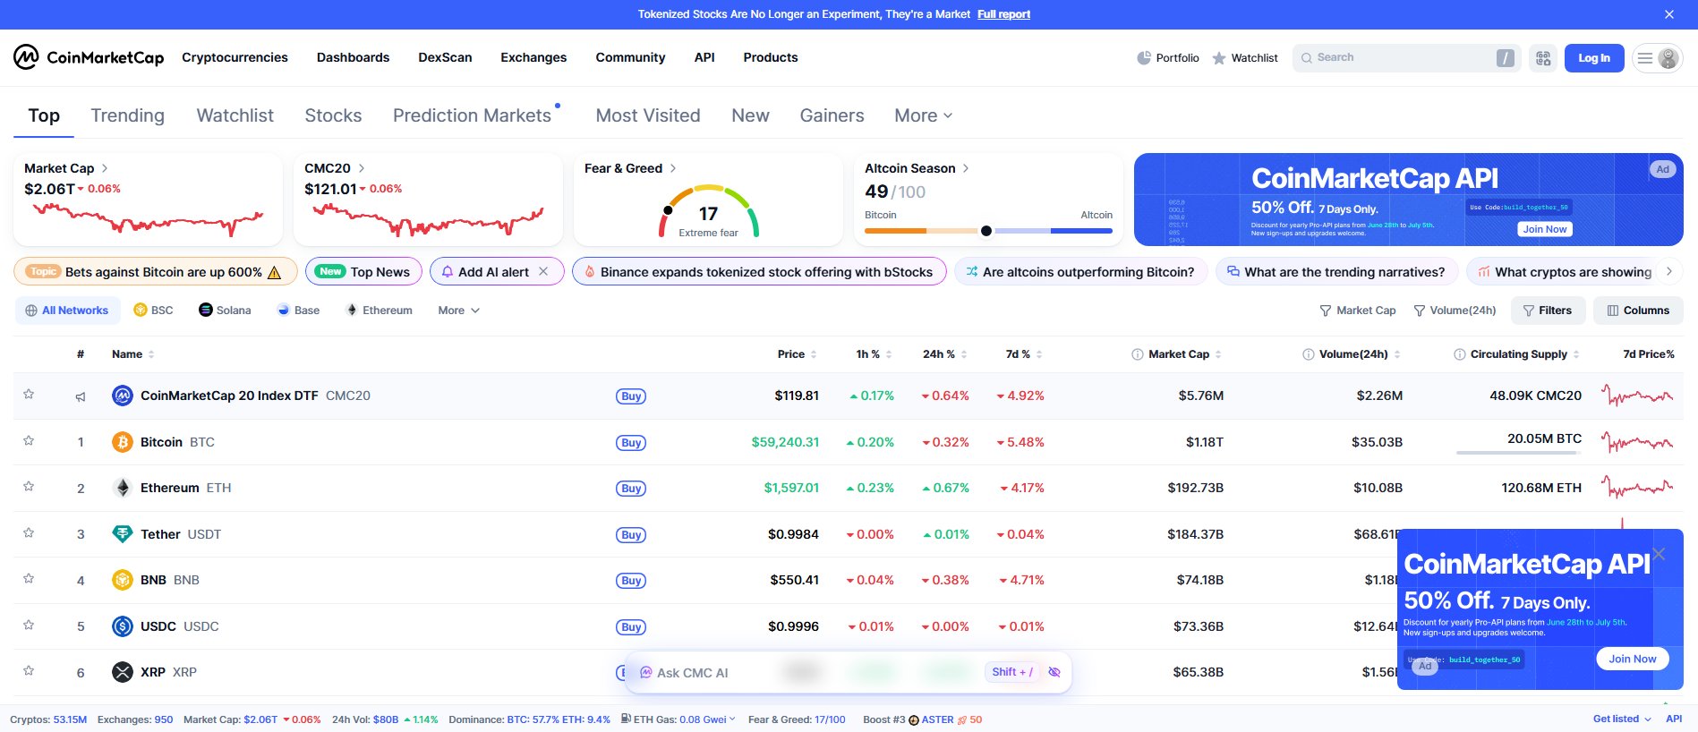Sort table by Price column
The image size is (1698, 732).
tap(797, 354)
